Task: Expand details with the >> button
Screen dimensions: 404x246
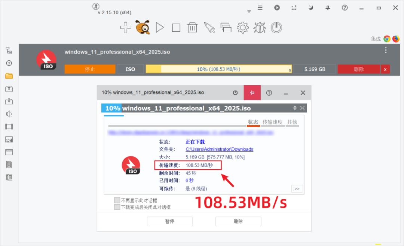Action: click(x=297, y=188)
